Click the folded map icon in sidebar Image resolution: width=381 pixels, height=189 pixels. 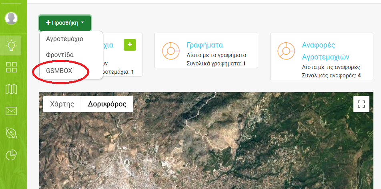click(x=11, y=89)
